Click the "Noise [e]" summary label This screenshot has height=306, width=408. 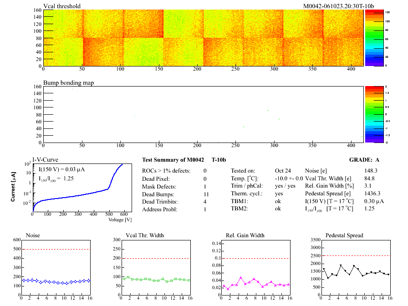click(x=316, y=171)
